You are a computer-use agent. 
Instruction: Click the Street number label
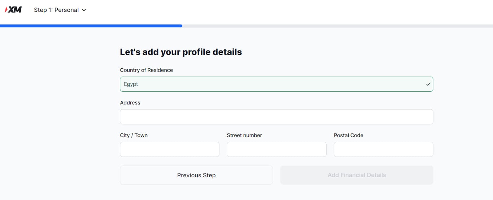coord(244,135)
